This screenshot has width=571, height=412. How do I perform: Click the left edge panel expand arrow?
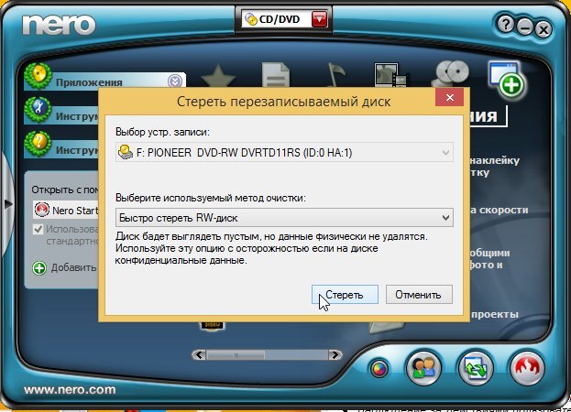(7, 203)
